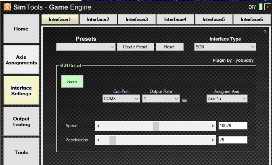Click the Acceleration slider left arrow
272x165 pixels.
pos(98,140)
